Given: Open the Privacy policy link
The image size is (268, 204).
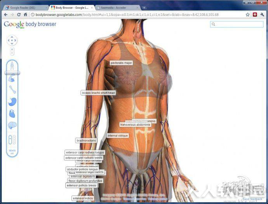Looking at the screenshot, I should (158, 199).
